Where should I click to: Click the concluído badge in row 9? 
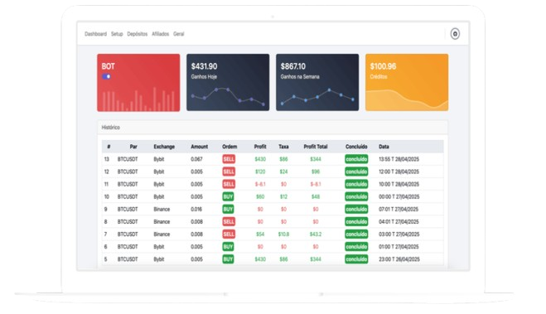coord(356,210)
